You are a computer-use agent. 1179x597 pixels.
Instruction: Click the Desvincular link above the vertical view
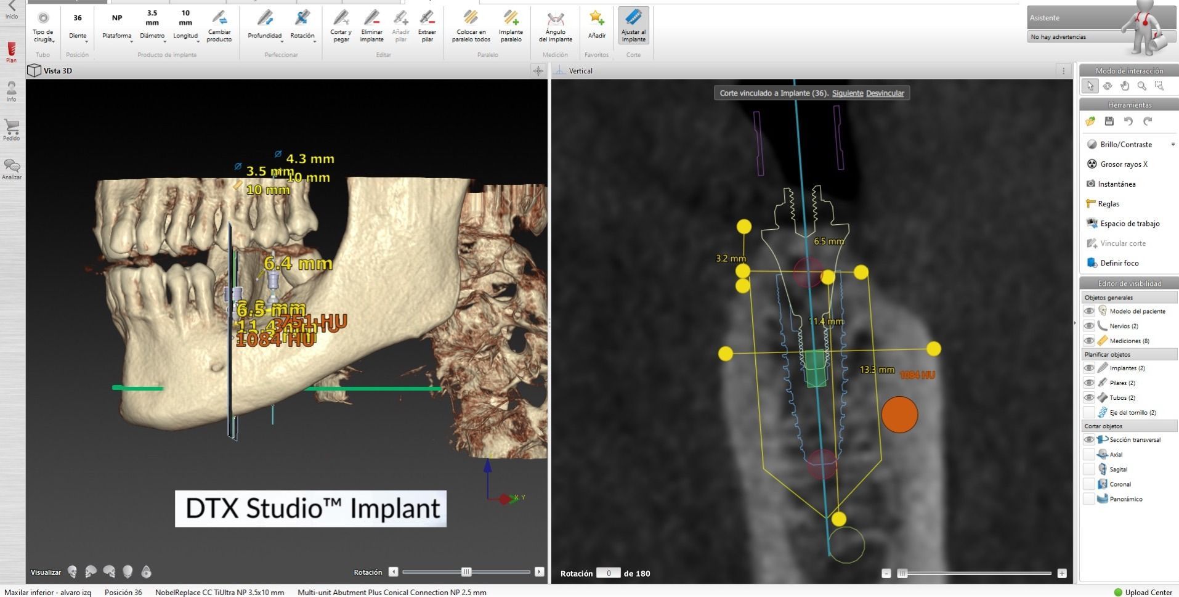[x=885, y=93]
